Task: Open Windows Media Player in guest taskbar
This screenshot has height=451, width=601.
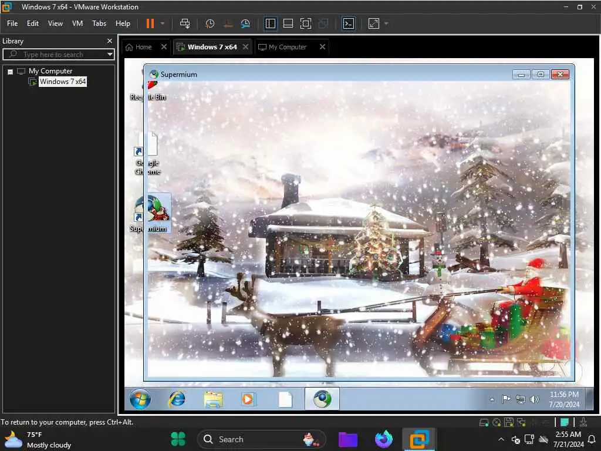Action: [x=248, y=399]
